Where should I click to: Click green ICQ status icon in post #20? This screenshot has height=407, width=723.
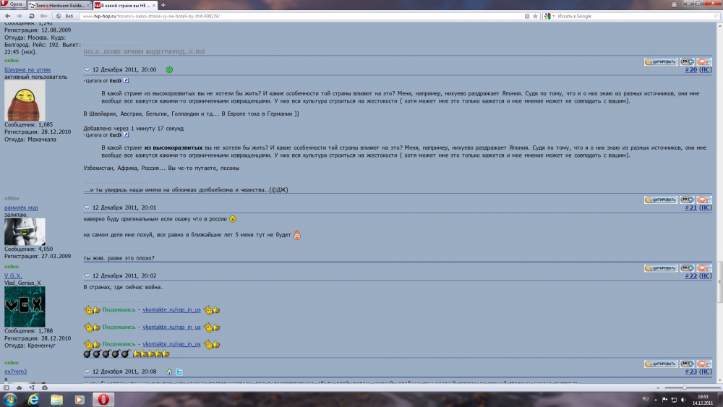coord(169,69)
